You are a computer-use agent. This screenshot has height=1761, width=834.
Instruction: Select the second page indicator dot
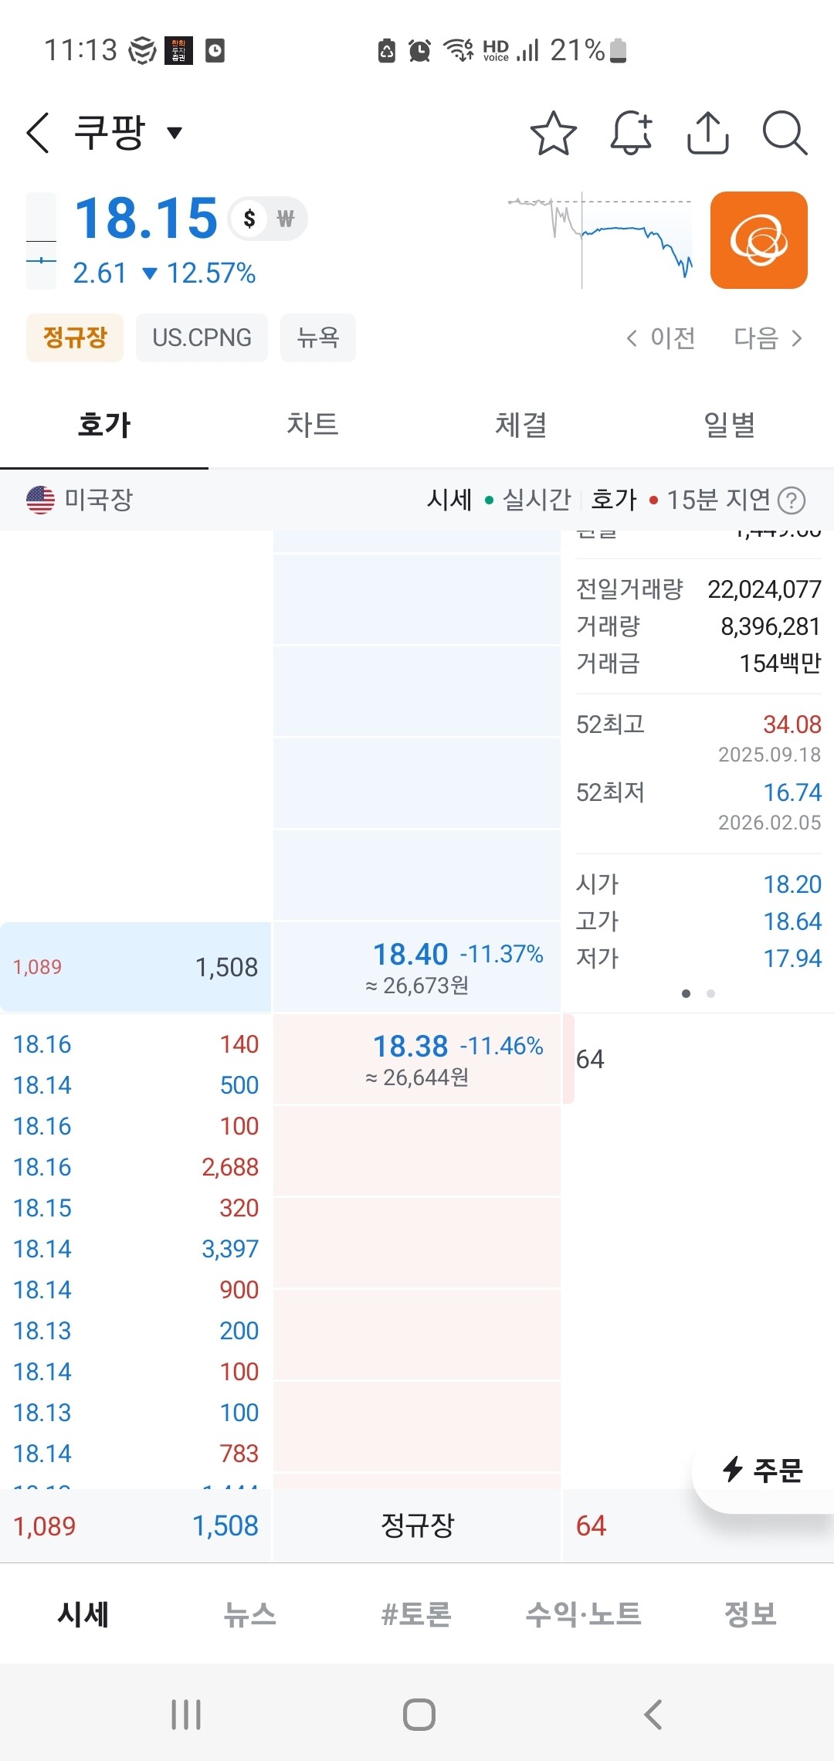(x=710, y=993)
